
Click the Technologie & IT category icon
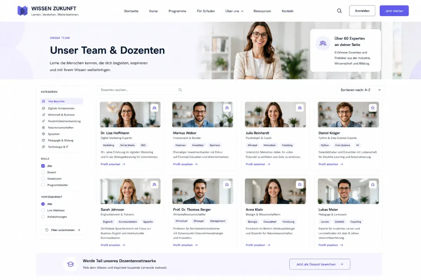44,147
